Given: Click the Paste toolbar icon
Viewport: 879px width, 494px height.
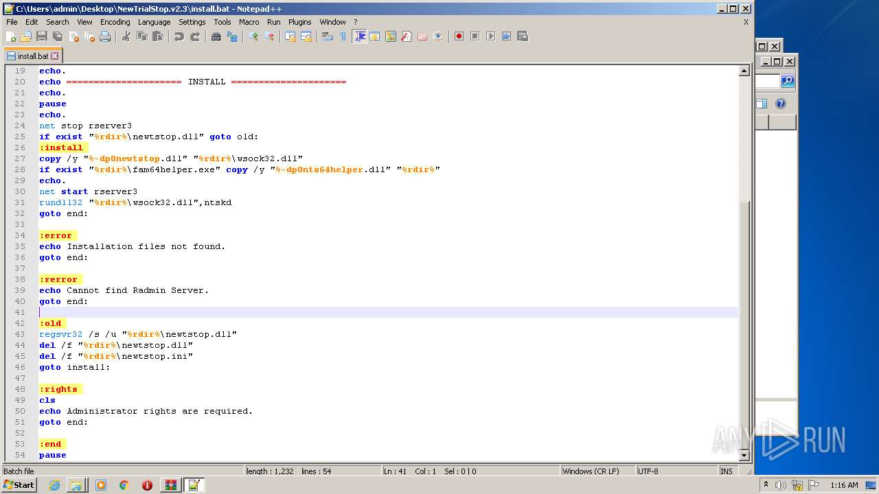Looking at the screenshot, I should [x=158, y=36].
